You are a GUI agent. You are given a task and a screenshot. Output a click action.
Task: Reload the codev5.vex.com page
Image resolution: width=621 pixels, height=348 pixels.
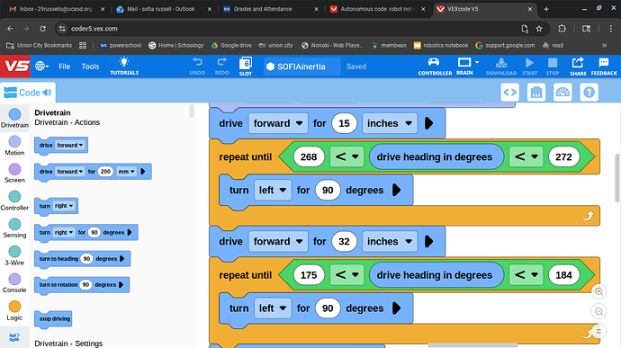point(43,29)
